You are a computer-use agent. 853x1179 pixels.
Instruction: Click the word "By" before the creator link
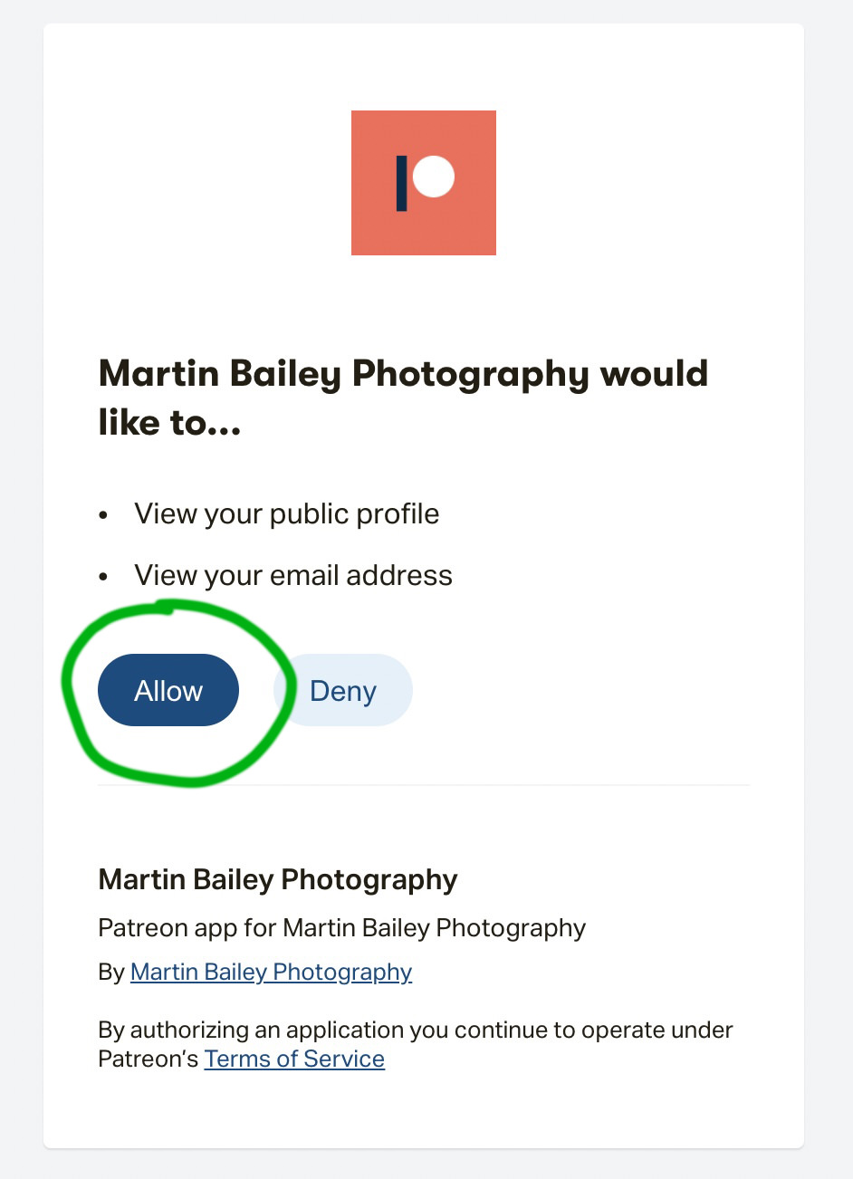point(111,973)
